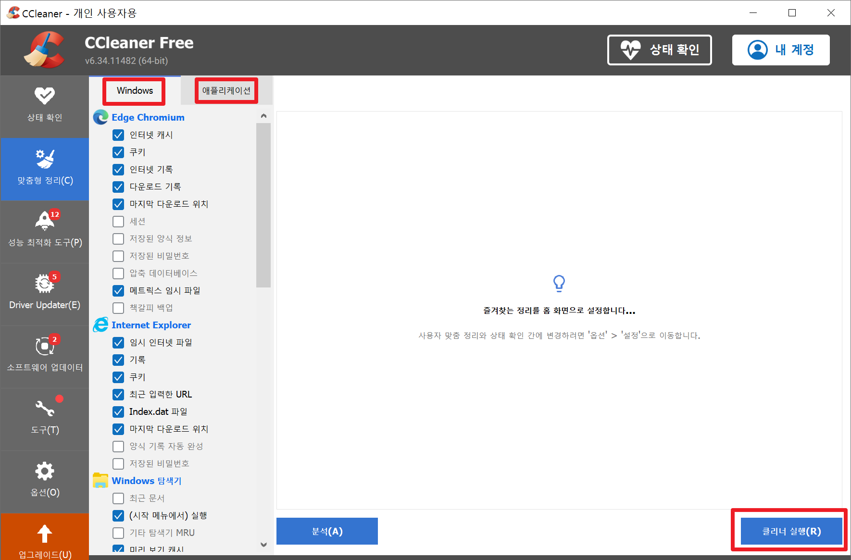Screen dimensions: 851x560
Task: Open 옵션(O) via the gear icon
Action: [44, 471]
